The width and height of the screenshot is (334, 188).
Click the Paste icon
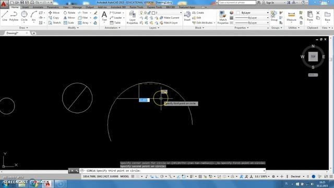310,16
